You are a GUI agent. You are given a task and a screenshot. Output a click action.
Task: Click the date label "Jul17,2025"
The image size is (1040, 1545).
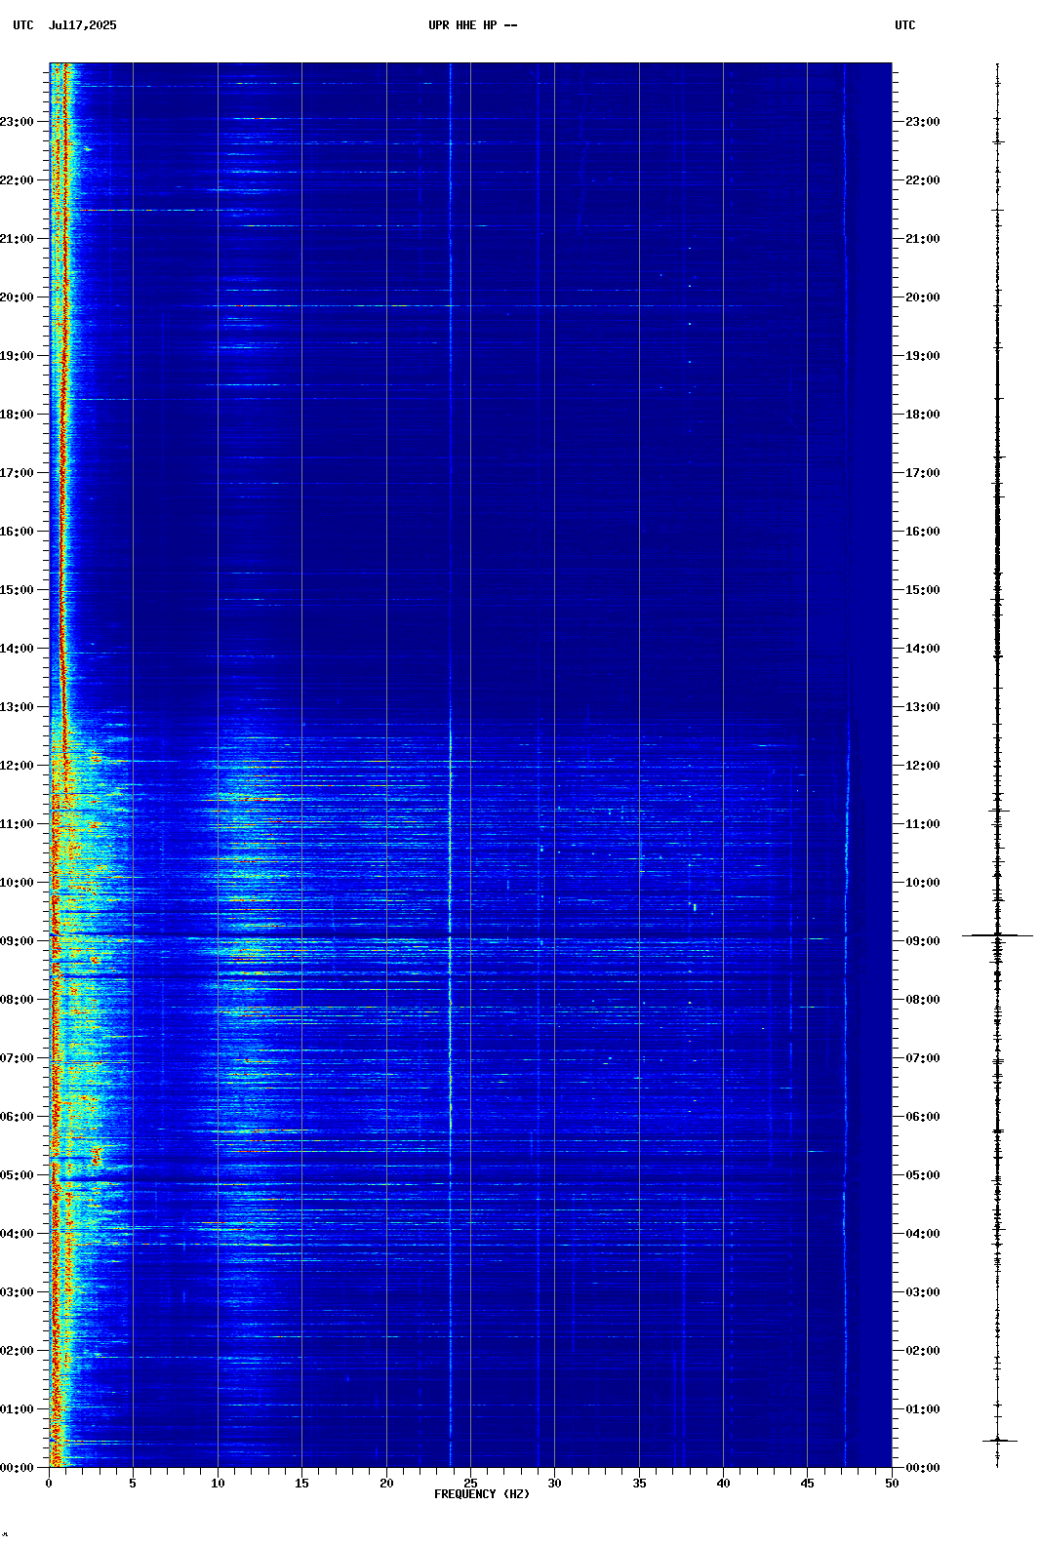coord(82,25)
